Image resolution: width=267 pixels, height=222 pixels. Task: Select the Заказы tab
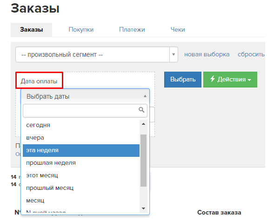(x=32, y=30)
